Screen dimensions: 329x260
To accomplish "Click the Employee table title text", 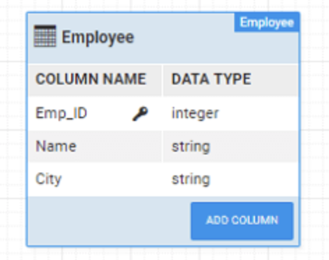I will coord(98,37).
